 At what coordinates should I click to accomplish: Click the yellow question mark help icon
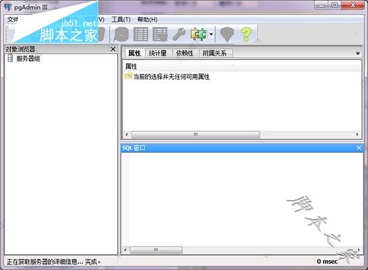click(x=246, y=34)
